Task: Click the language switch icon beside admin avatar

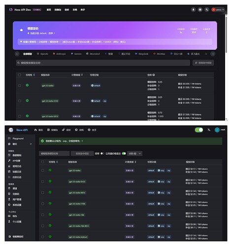Action: (207, 10)
